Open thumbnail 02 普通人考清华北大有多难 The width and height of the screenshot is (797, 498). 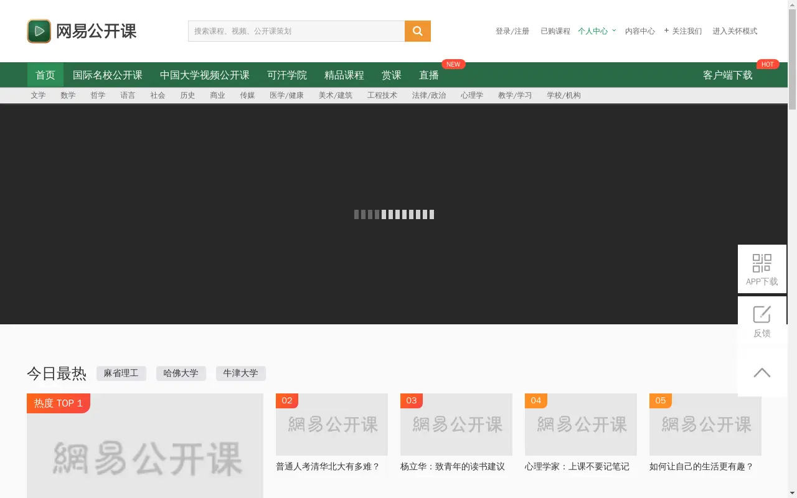click(x=332, y=425)
